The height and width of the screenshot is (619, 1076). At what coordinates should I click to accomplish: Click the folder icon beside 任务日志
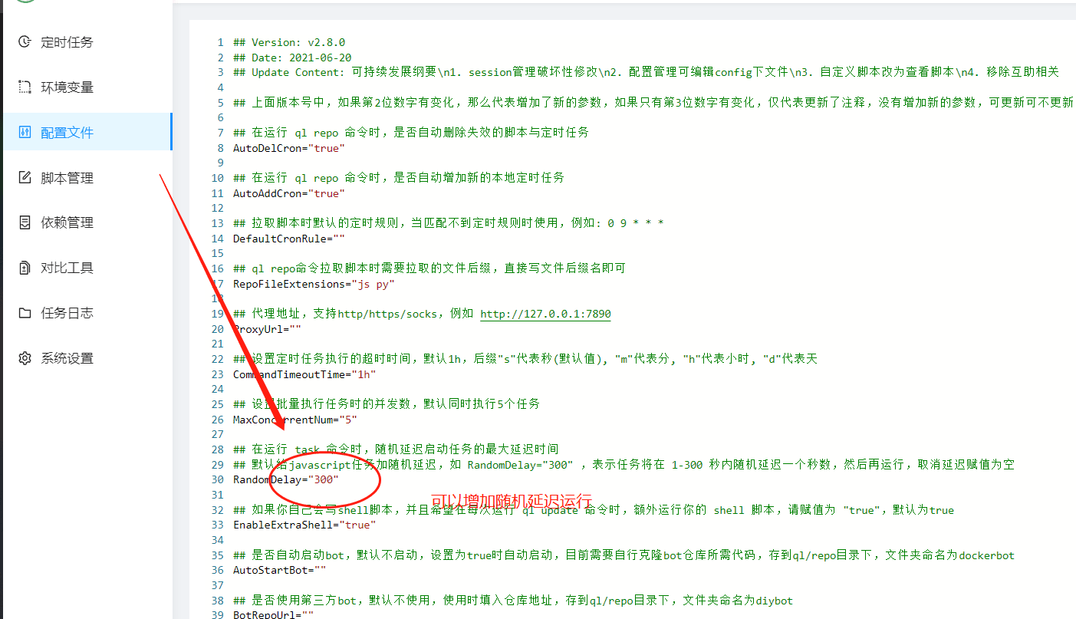(25, 313)
